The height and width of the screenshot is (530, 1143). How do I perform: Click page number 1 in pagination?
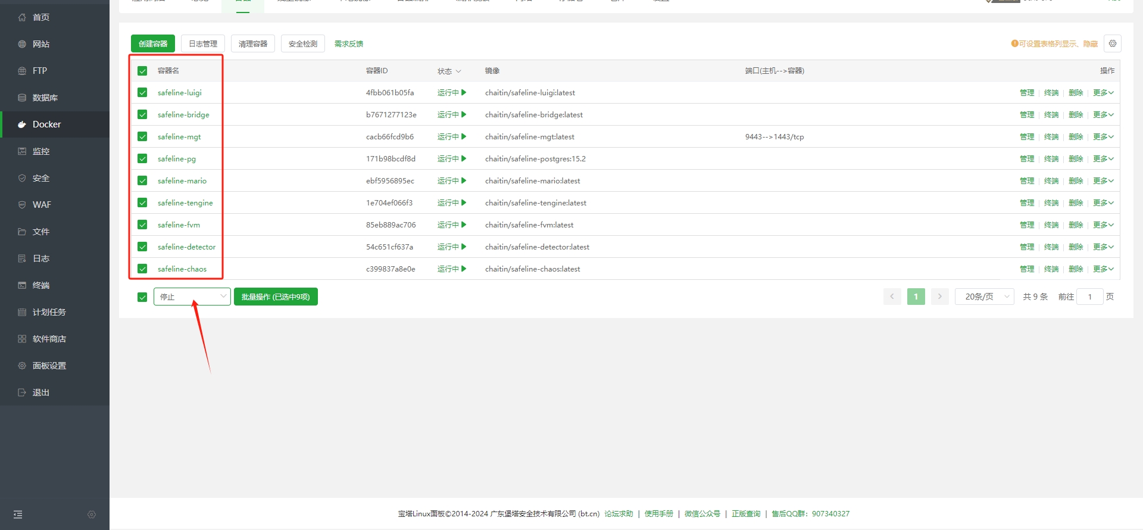[916, 297]
